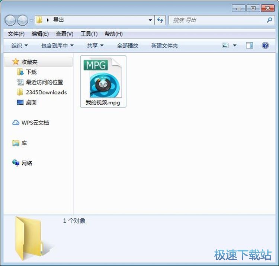
Task: Click the recent places icon
Action: (x=20, y=82)
